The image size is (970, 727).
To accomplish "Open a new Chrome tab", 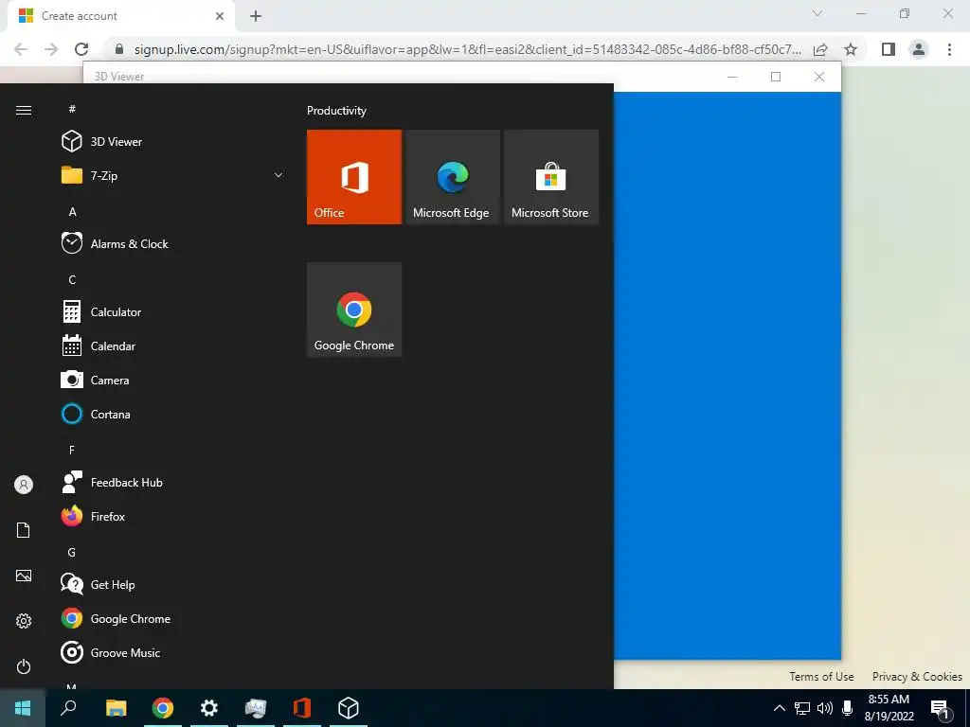I will [x=256, y=16].
